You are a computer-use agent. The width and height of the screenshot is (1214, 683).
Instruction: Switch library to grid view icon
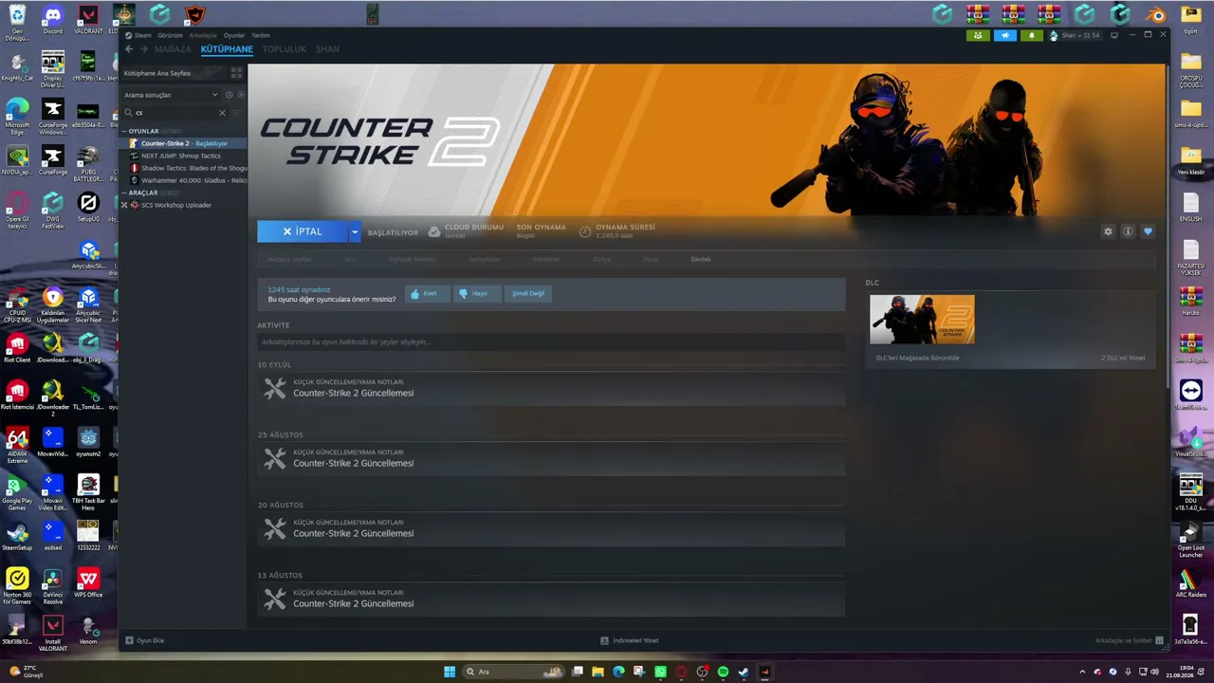236,72
